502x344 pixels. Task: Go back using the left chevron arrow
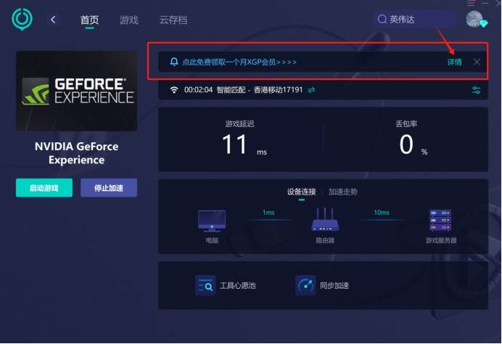[53, 20]
